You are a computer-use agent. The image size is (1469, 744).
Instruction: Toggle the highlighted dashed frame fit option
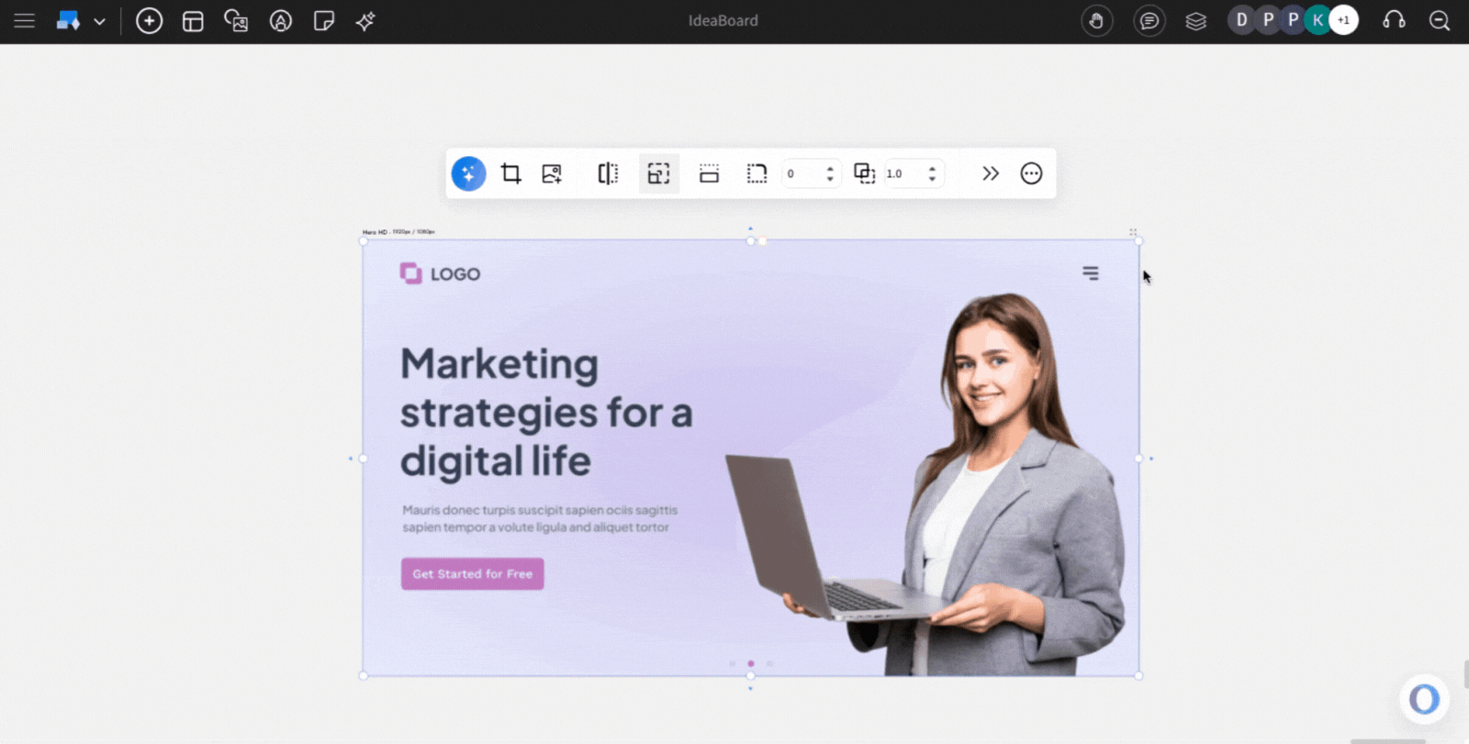pyautogui.click(x=658, y=173)
